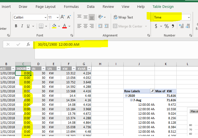Align text left
This screenshot has height=138, width=198.
coord(79,26)
